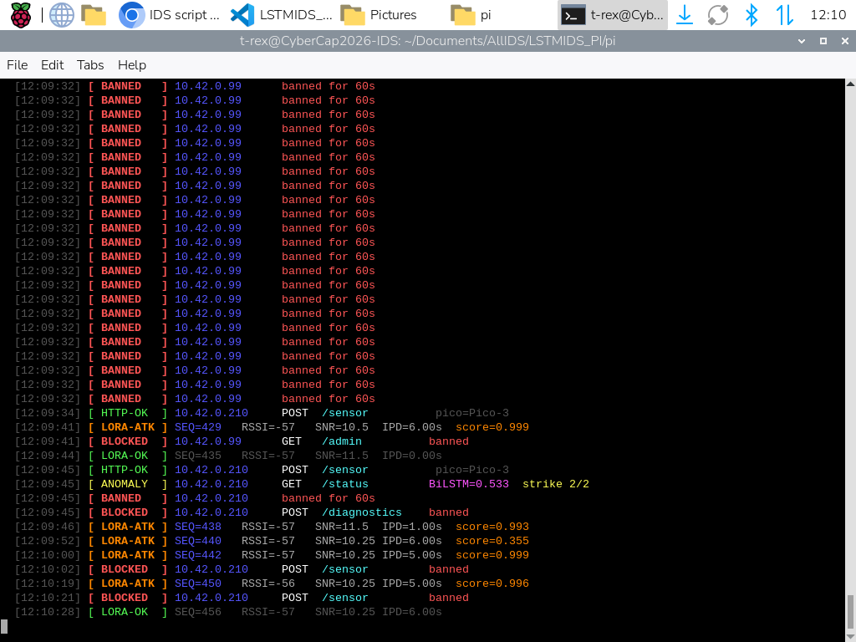Click the 12:10 clock
The height and width of the screenshot is (642, 856).
click(x=828, y=15)
